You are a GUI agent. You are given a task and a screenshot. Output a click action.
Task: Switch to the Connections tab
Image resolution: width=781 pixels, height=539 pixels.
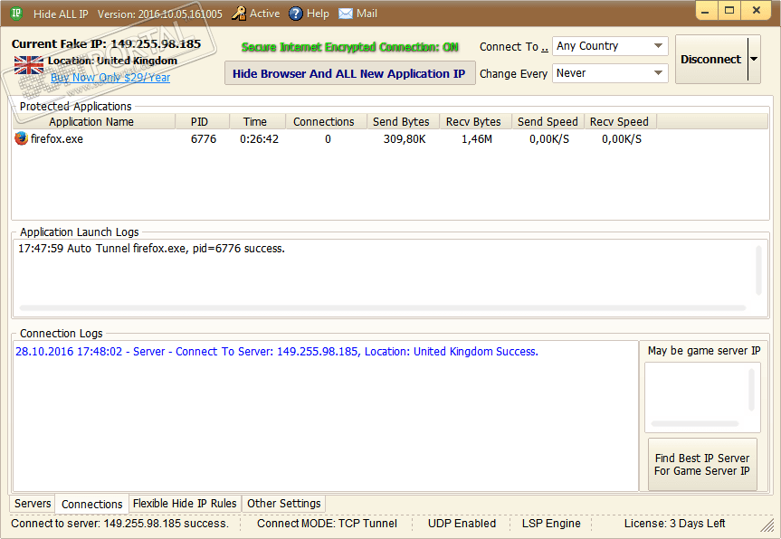(x=91, y=504)
